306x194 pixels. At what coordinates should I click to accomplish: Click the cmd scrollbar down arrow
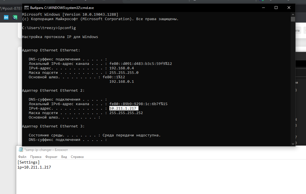point(293,144)
